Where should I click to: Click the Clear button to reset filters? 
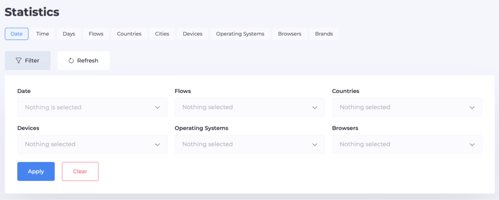click(x=80, y=171)
